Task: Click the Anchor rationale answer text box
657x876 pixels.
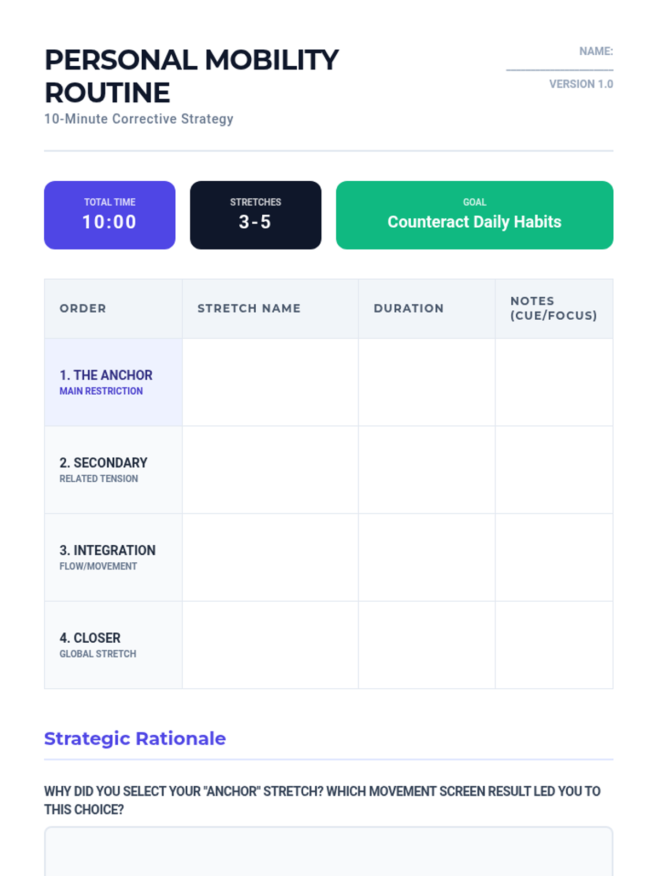Action: pos(328,851)
